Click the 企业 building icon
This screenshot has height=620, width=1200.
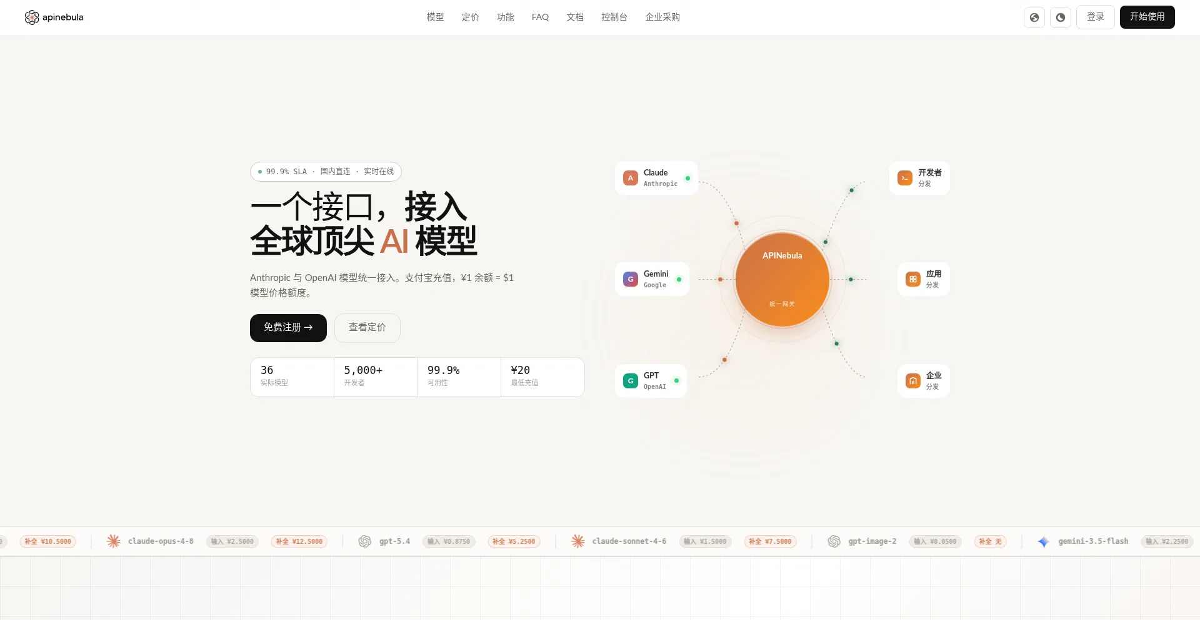click(x=913, y=381)
